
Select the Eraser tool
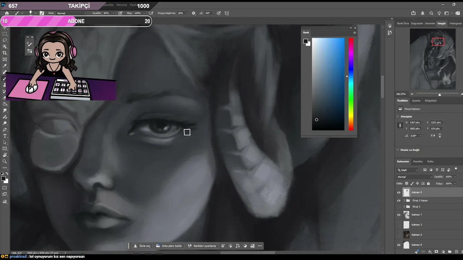pos(5,98)
